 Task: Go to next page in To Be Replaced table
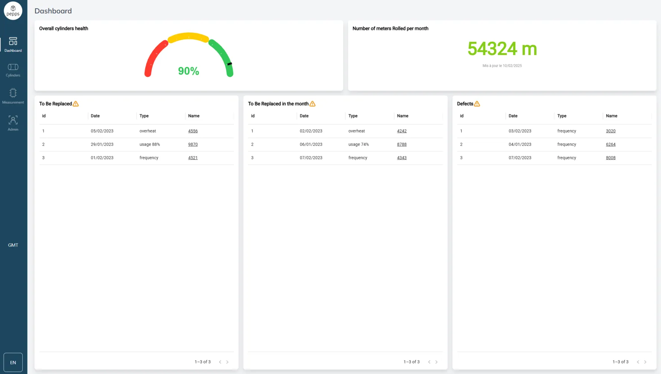(228, 362)
